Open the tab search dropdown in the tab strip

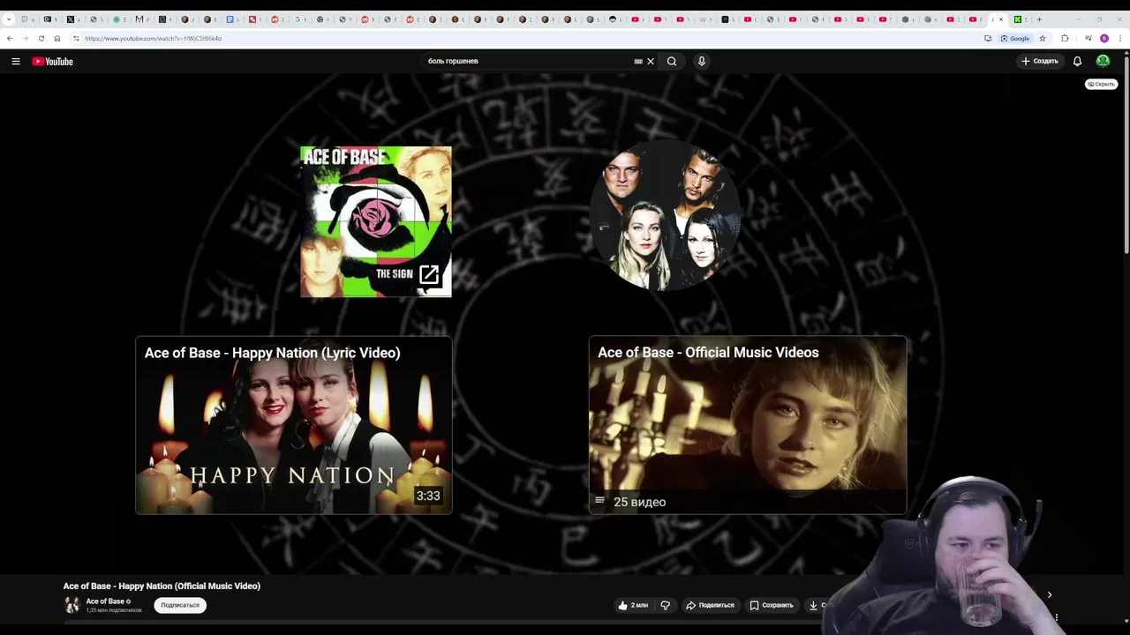click(x=9, y=19)
